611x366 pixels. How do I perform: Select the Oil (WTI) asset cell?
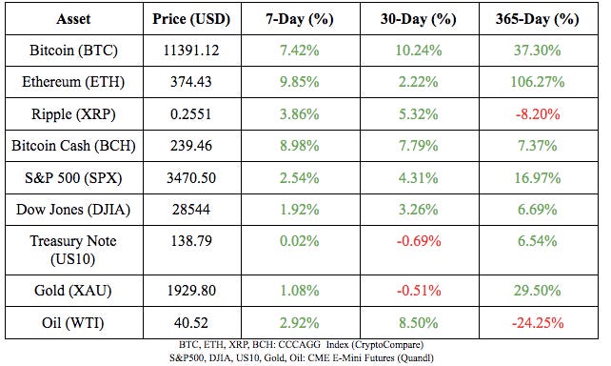(73, 323)
